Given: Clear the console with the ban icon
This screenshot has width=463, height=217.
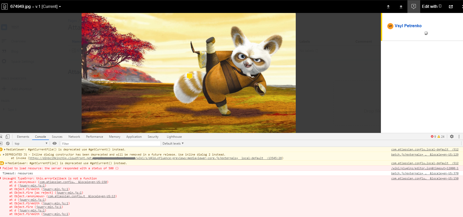Looking at the screenshot, I should 8,144.
